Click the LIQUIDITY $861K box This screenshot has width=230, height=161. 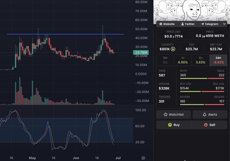167,47
